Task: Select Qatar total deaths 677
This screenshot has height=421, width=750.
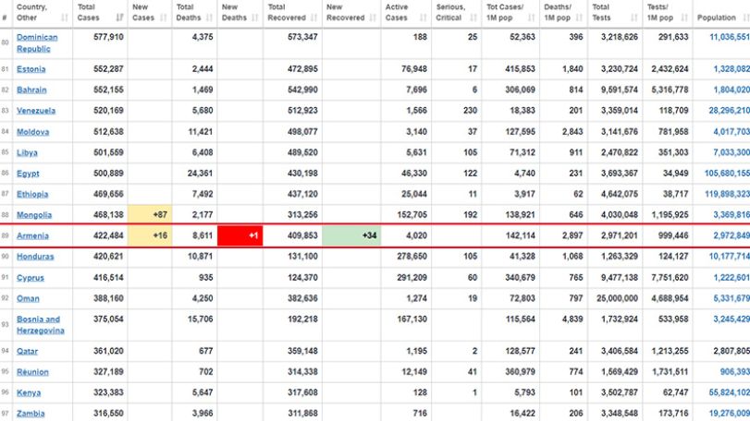Action: 205,352
